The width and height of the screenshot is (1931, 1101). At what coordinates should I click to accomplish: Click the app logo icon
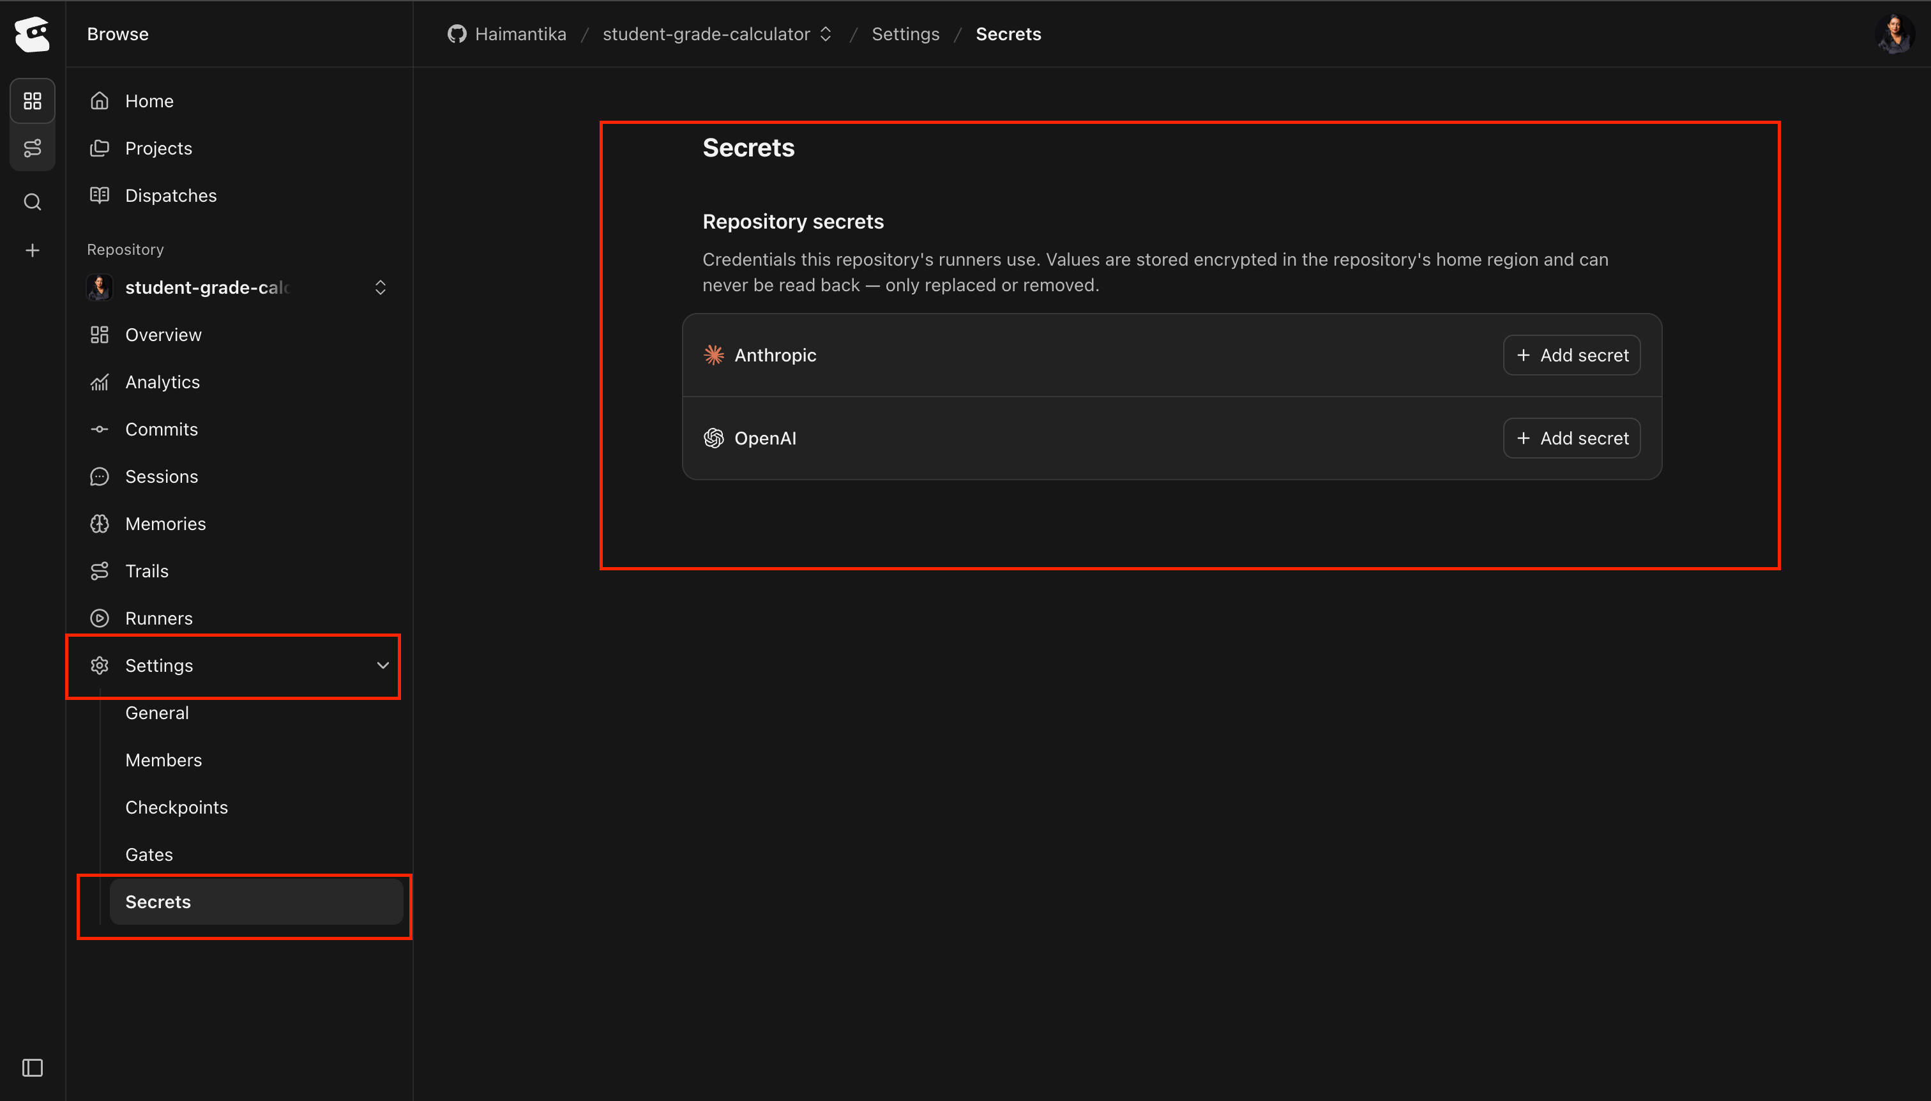[x=33, y=34]
